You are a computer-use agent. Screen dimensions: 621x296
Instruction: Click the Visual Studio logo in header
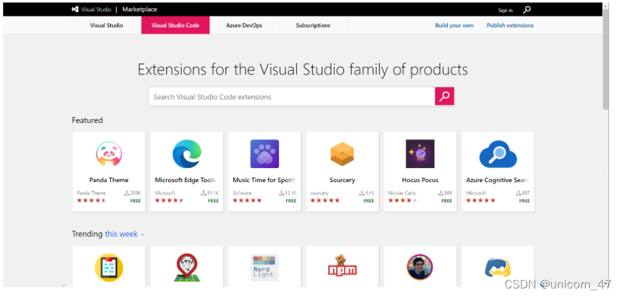tap(74, 9)
